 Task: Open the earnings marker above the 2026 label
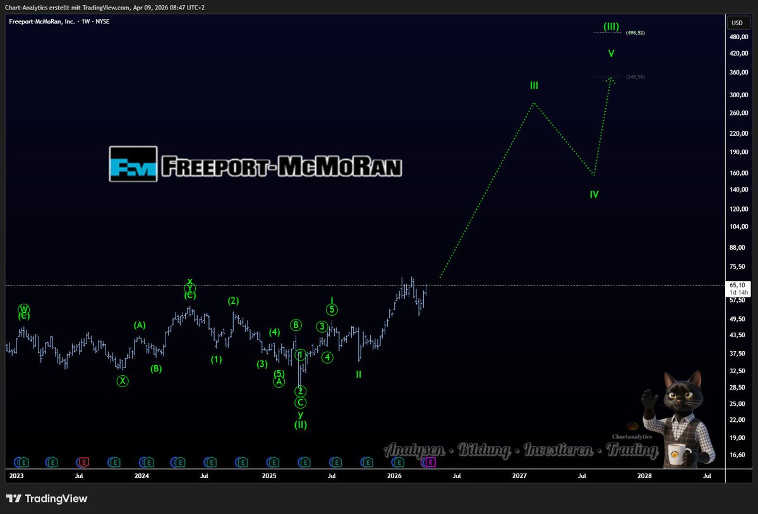coord(399,462)
